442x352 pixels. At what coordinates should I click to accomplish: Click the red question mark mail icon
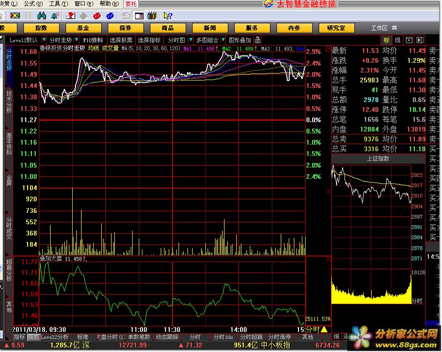70,16
